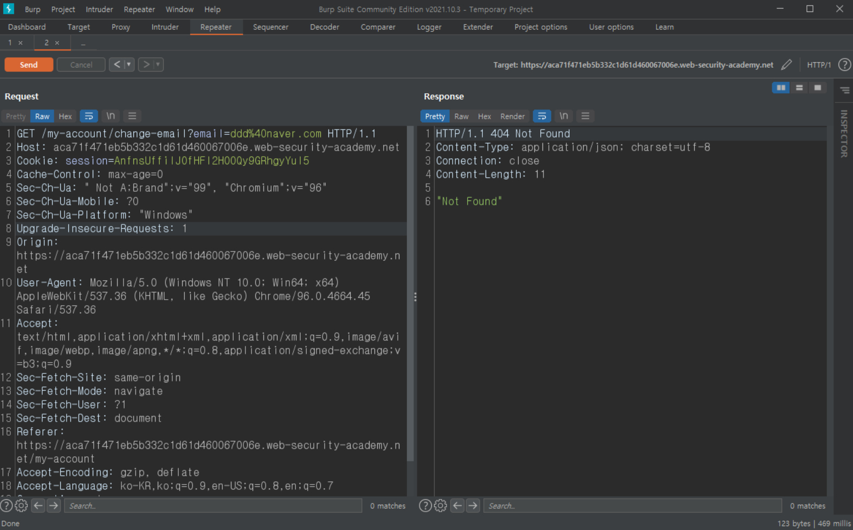
Task: Open the Help menu
Action: (x=212, y=9)
